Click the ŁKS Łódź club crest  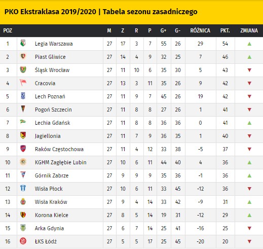23,241
